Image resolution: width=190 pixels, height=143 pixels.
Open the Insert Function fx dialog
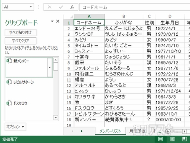(72, 7)
